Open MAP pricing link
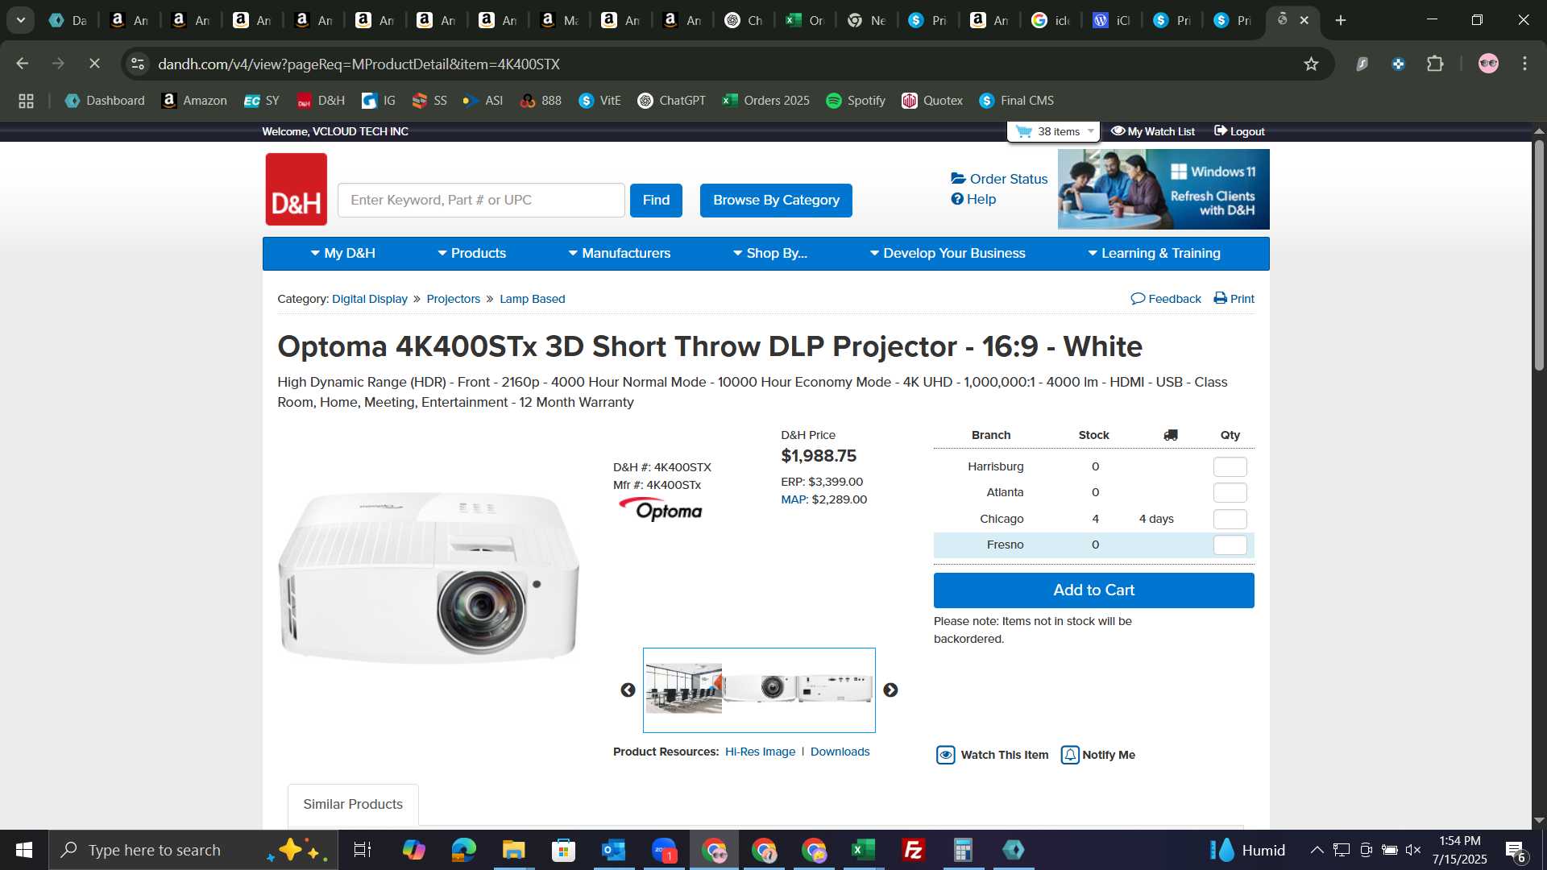 point(794,499)
